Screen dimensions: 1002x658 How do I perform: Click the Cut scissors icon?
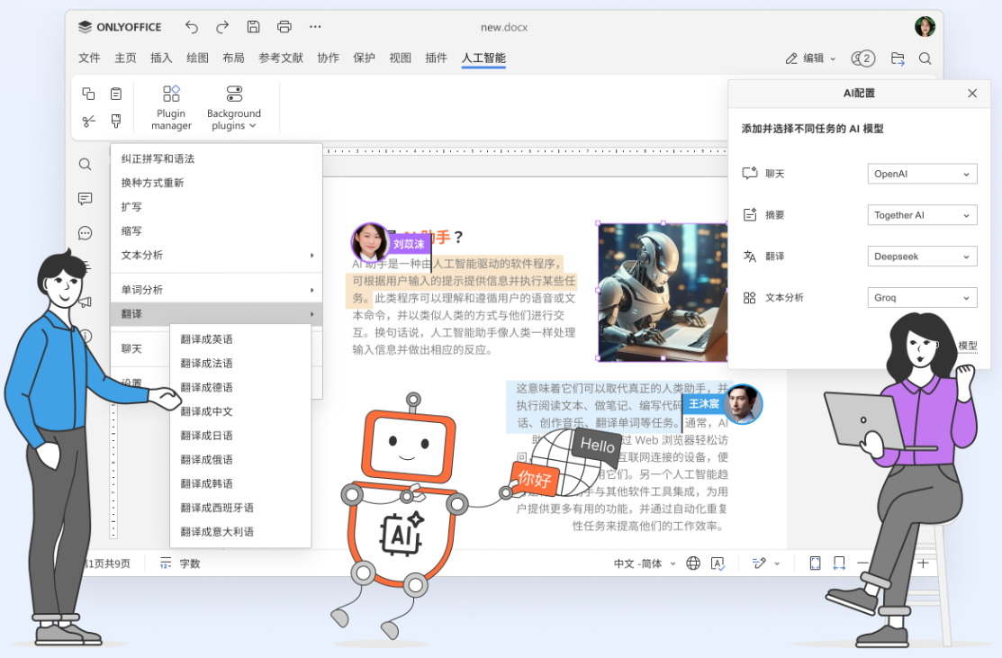click(88, 121)
